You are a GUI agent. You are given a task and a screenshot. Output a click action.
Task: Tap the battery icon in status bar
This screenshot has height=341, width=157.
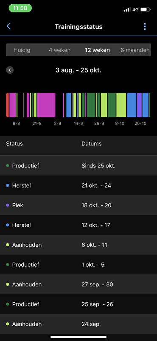[x=145, y=9]
